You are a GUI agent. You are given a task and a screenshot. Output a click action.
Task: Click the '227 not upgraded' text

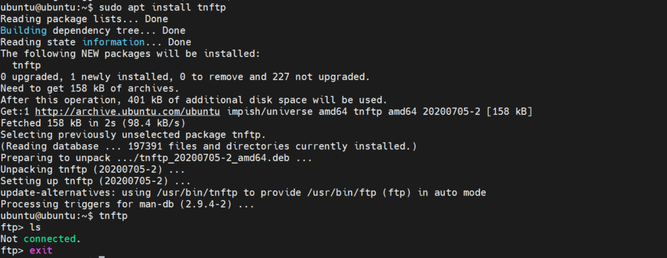(x=319, y=77)
